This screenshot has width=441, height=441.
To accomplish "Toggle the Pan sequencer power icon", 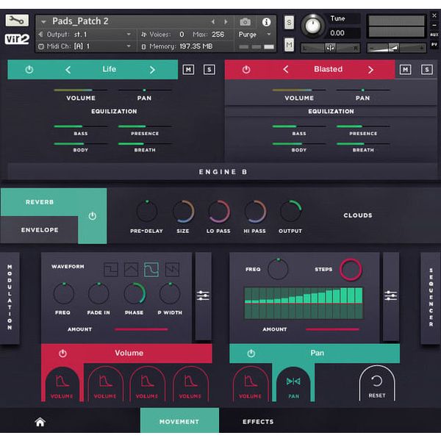I will pos(251,354).
